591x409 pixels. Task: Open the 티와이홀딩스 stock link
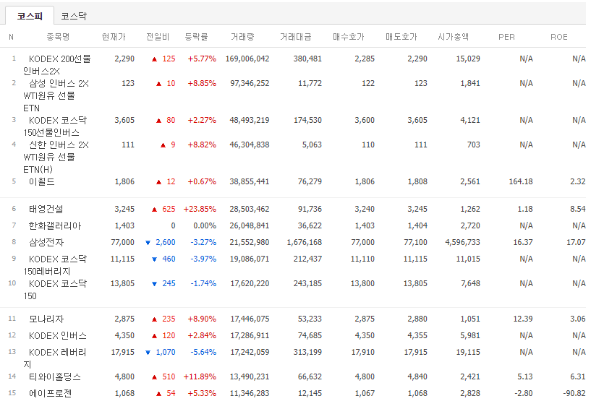coord(55,376)
